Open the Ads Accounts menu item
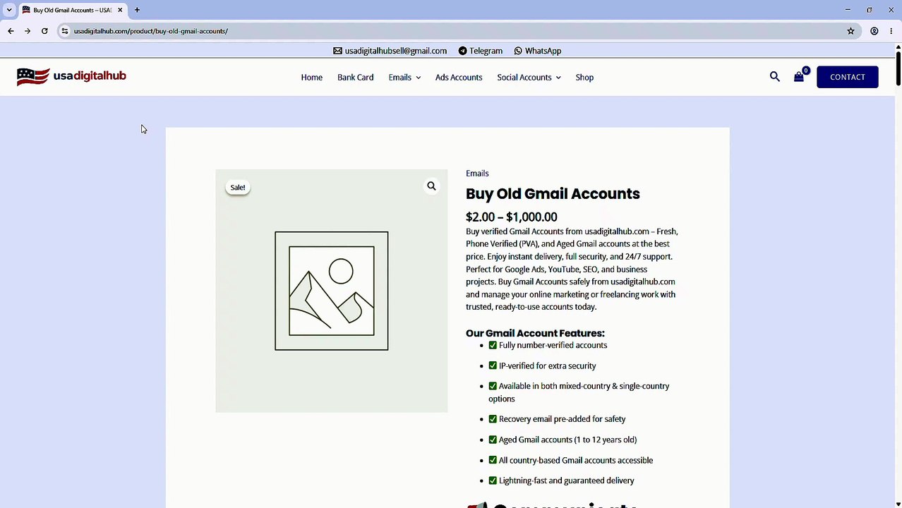 (459, 78)
